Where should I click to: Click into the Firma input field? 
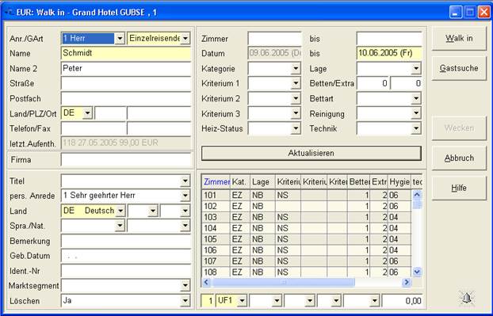(126, 160)
